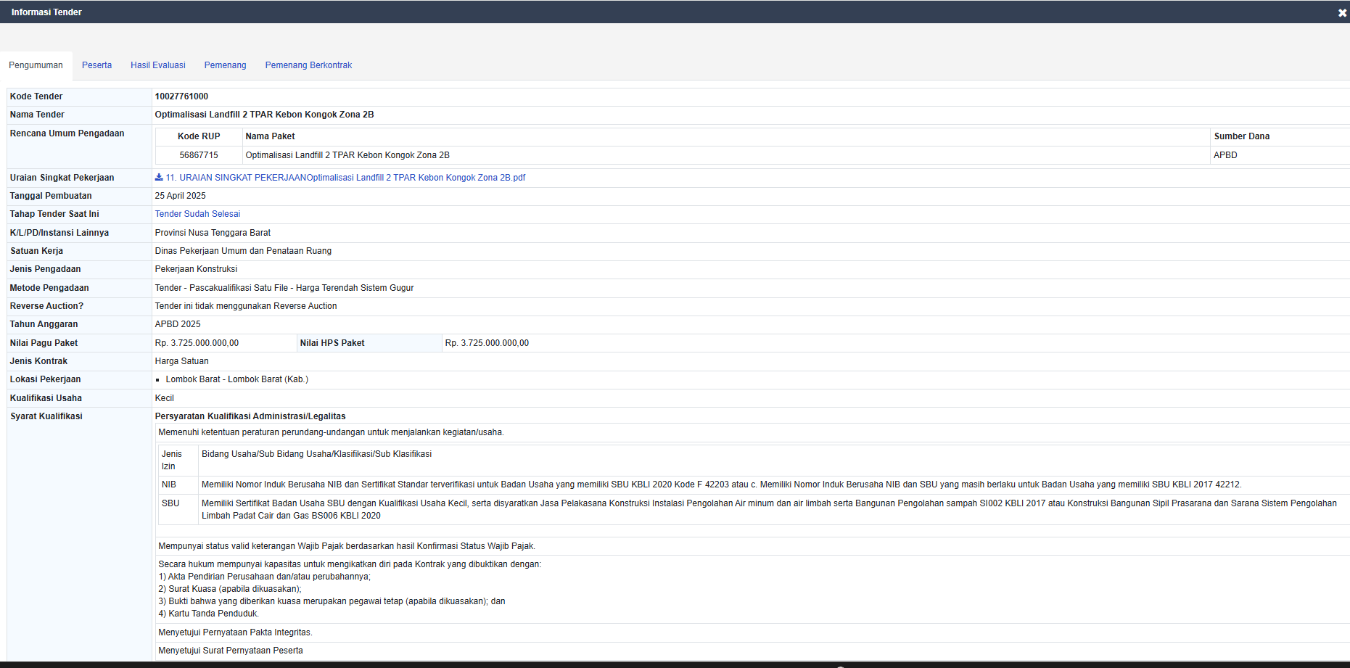Click the Nama Paket column header
Viewport: 1350px width, 668px height.
(x=270, y=136)
